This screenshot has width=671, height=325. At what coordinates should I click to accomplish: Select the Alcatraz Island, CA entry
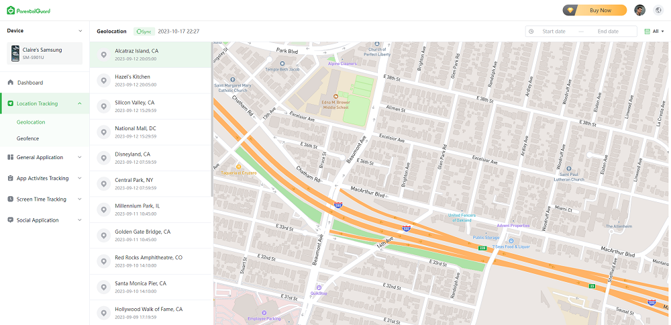pos(151,55)
